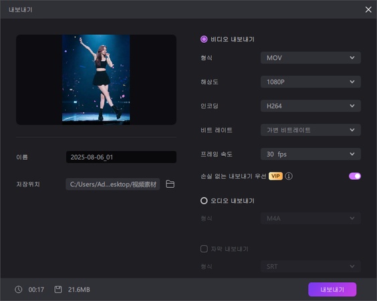Select the 오디오 내보내기 radio button
Viewport: 377px width, 301px height.
204,201
